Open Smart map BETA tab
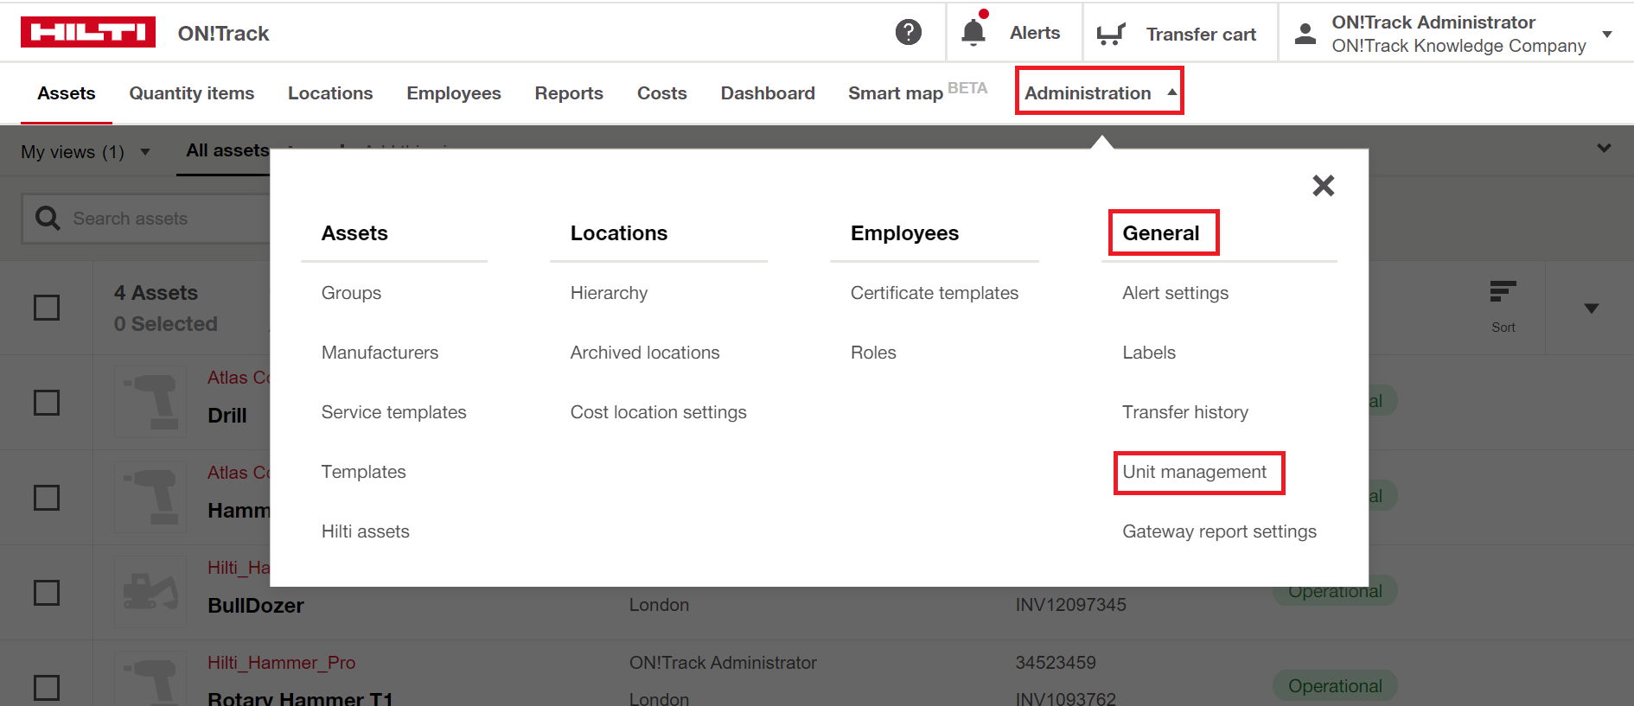Screen dimensions: 1634x706 917,92
